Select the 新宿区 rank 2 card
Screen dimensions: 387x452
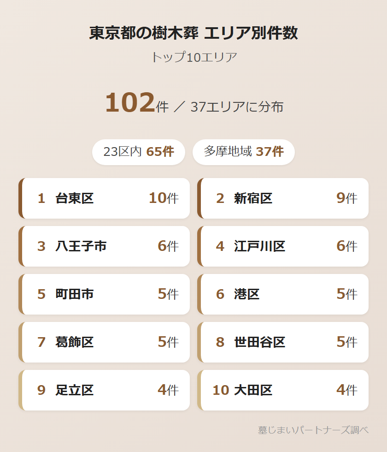283,198
